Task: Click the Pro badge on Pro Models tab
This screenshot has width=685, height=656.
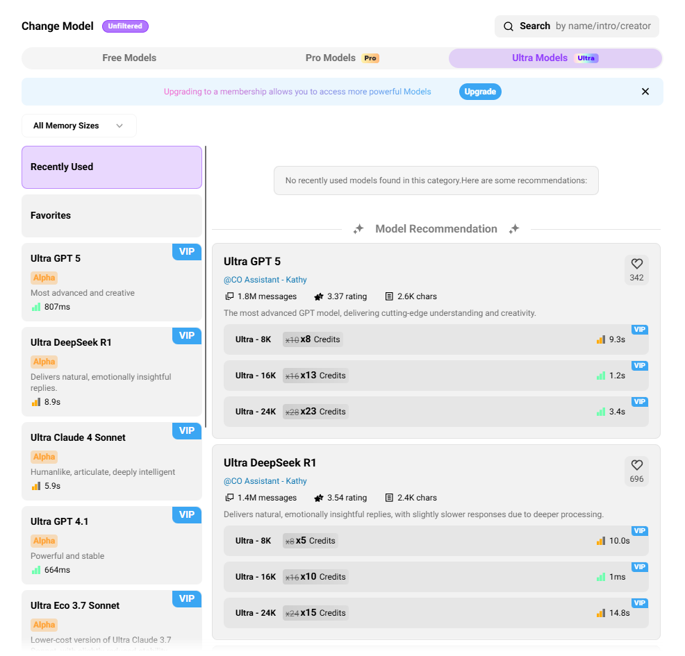Action: coord(370,58)
